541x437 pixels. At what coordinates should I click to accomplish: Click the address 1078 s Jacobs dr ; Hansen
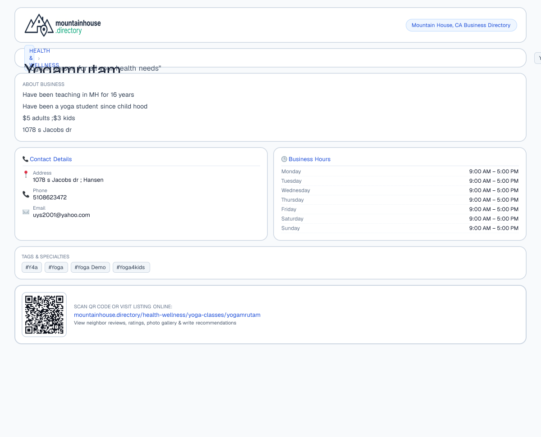[68, 180]
